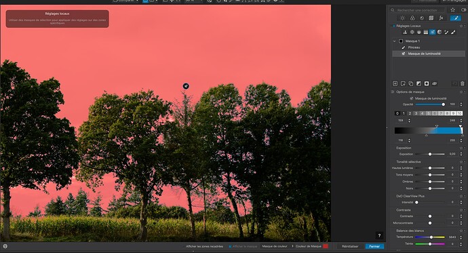
Task: Invert the mask with the half-filled square icon
Action: tap(418, 83)
